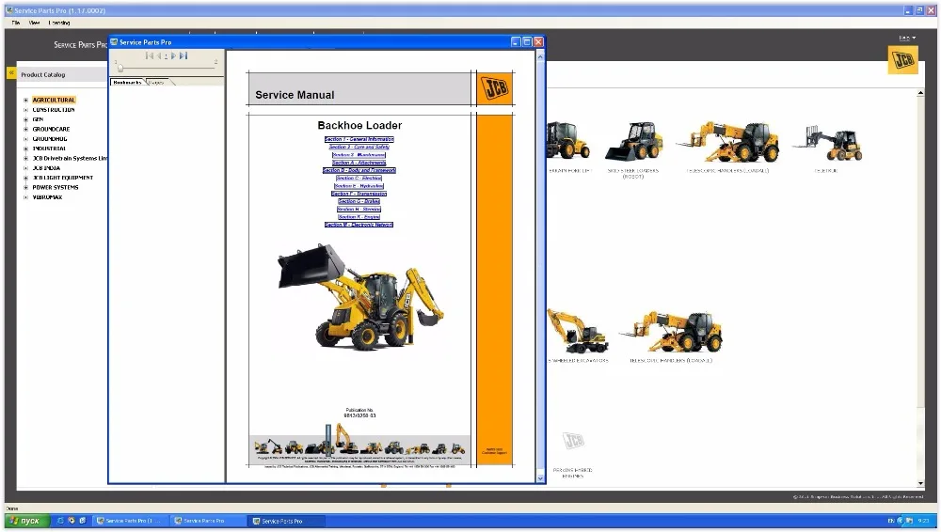Select VIBROMAX in product catalog
Image resolution: width=941 pixels, height=532 pixels.
[47, 196]
